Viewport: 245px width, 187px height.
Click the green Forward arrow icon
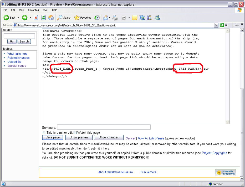(x=25, y=18)
